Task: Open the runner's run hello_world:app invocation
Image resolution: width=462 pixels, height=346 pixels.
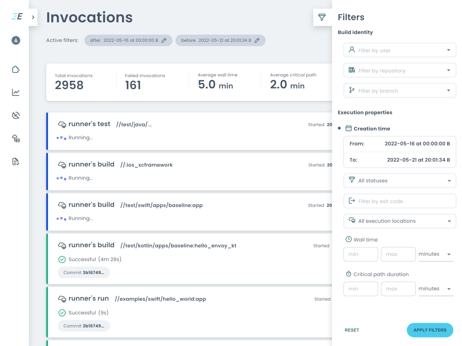Action: tap(189, 312)
